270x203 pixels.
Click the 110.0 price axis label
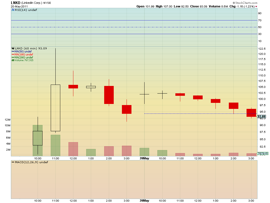point(262,76)
